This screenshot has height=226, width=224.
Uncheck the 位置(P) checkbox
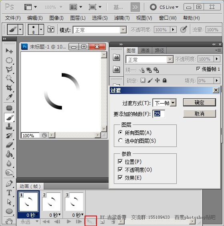point(120,162)
